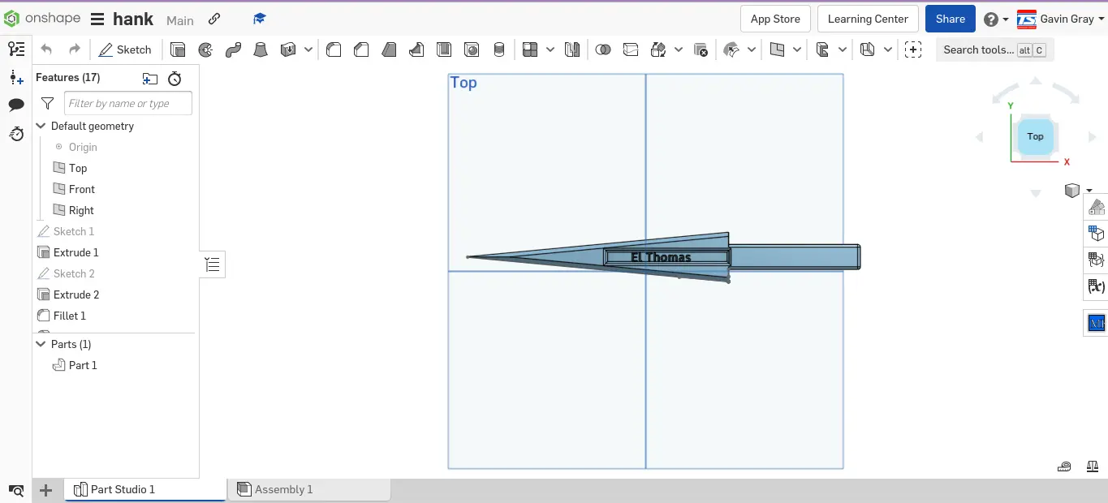The height and width of the screenshot is (503, 1108).
Task: Click the filter by name field
Action: [127, 103]
